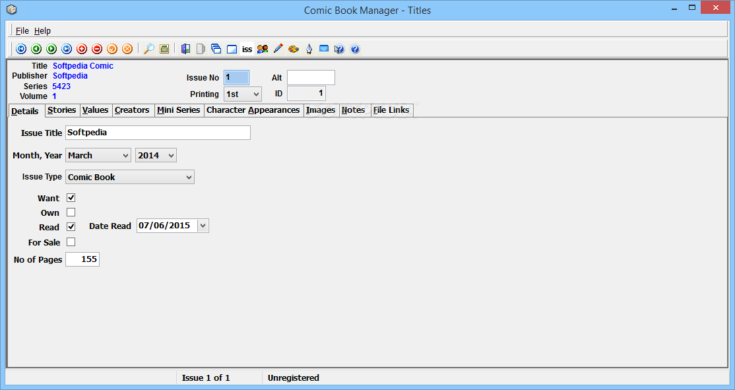This screenshot has width=735, height=390.
Task: Click the 'iss' issues toolbar button
Action: [247, 49]
